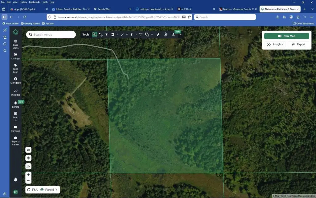316x198 pixels.
Task: Click the survey tripod tool
Action: coord(165,35)
